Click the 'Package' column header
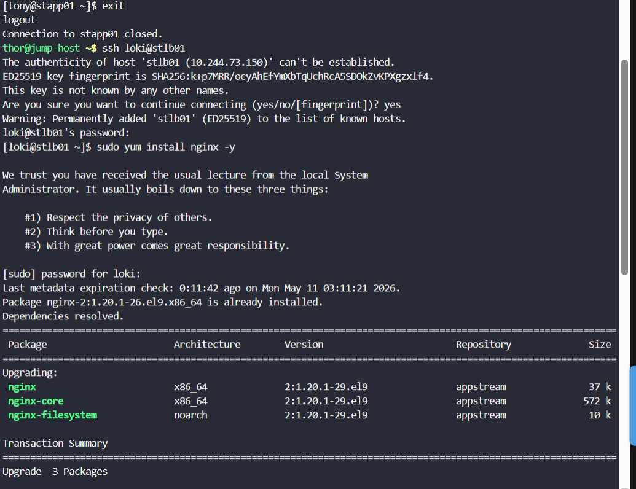This screenshot has width=636, height=489. pyautogui.click(x=27, y=345)
